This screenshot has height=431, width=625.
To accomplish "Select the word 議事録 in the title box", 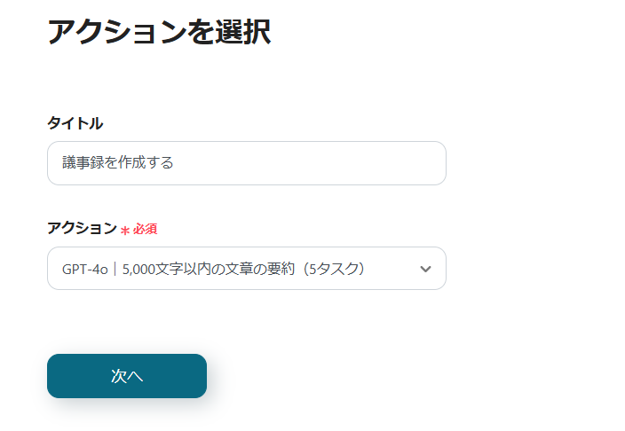I will point(83,163).
